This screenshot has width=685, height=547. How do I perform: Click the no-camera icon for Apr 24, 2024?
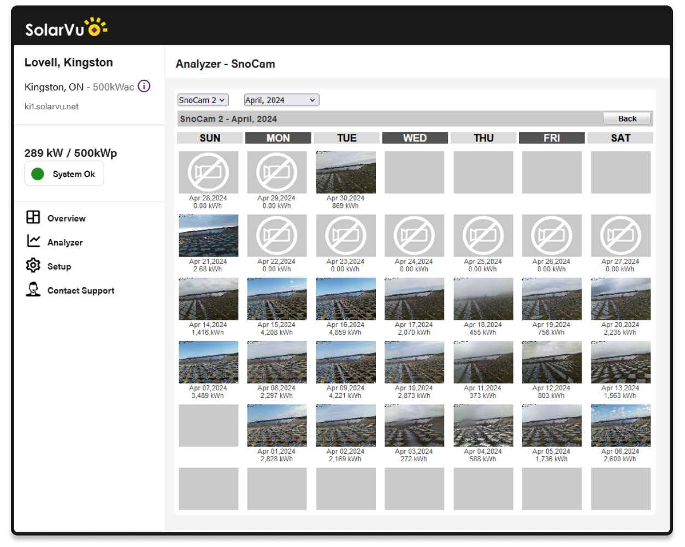(414, 235)
